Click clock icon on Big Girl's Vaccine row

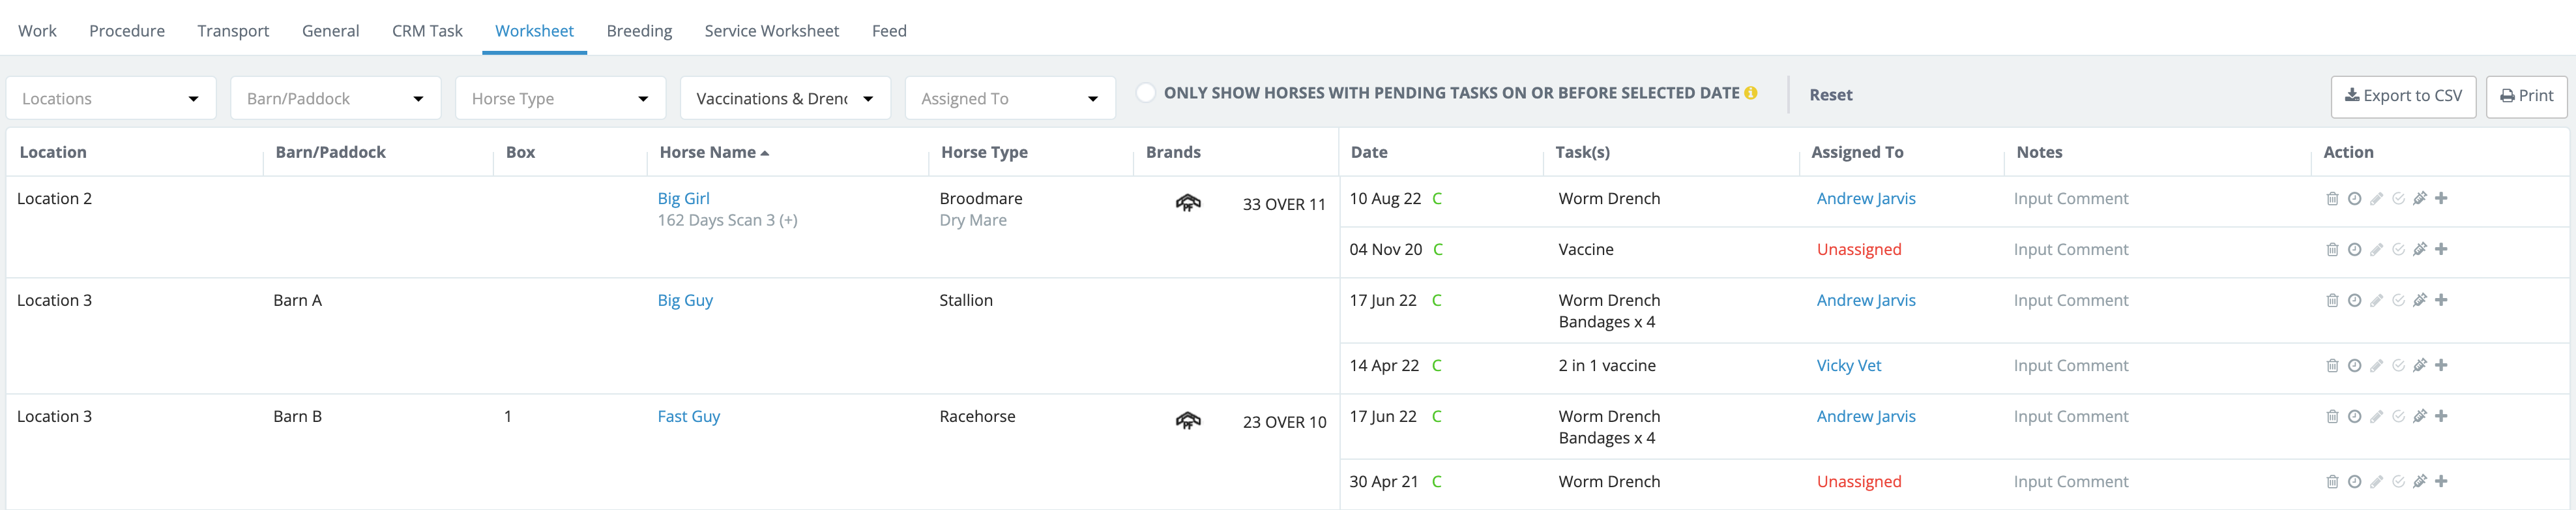point(2354,250)
